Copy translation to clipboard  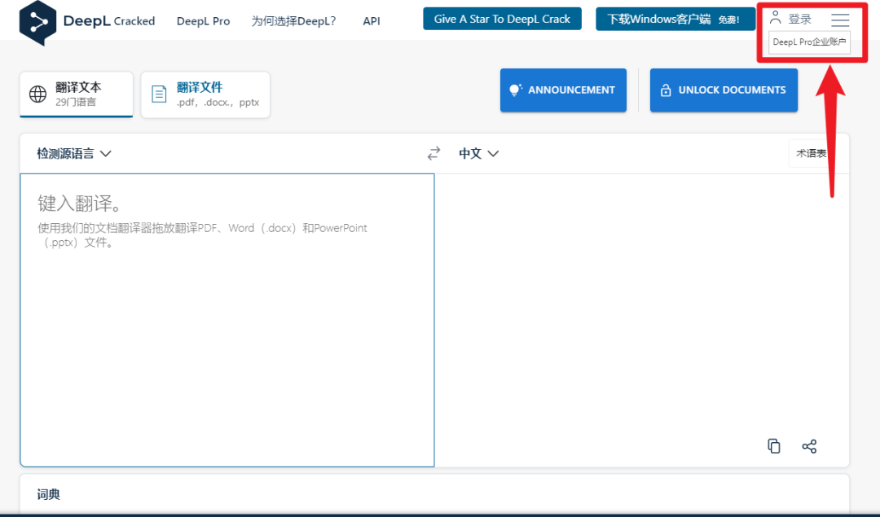(774, 446)
